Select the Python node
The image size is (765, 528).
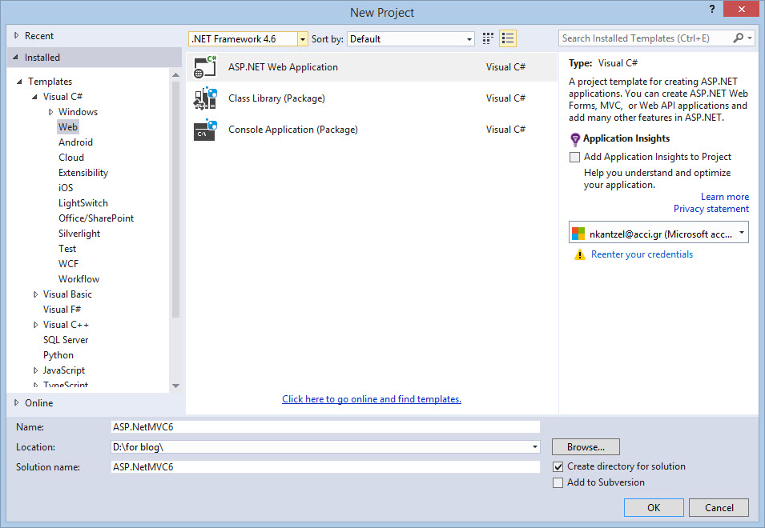58,355
